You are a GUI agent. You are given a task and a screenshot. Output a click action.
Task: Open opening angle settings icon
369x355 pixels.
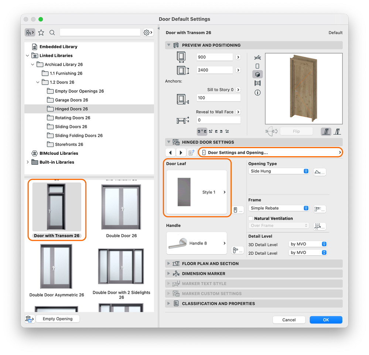tap(320, 172)
